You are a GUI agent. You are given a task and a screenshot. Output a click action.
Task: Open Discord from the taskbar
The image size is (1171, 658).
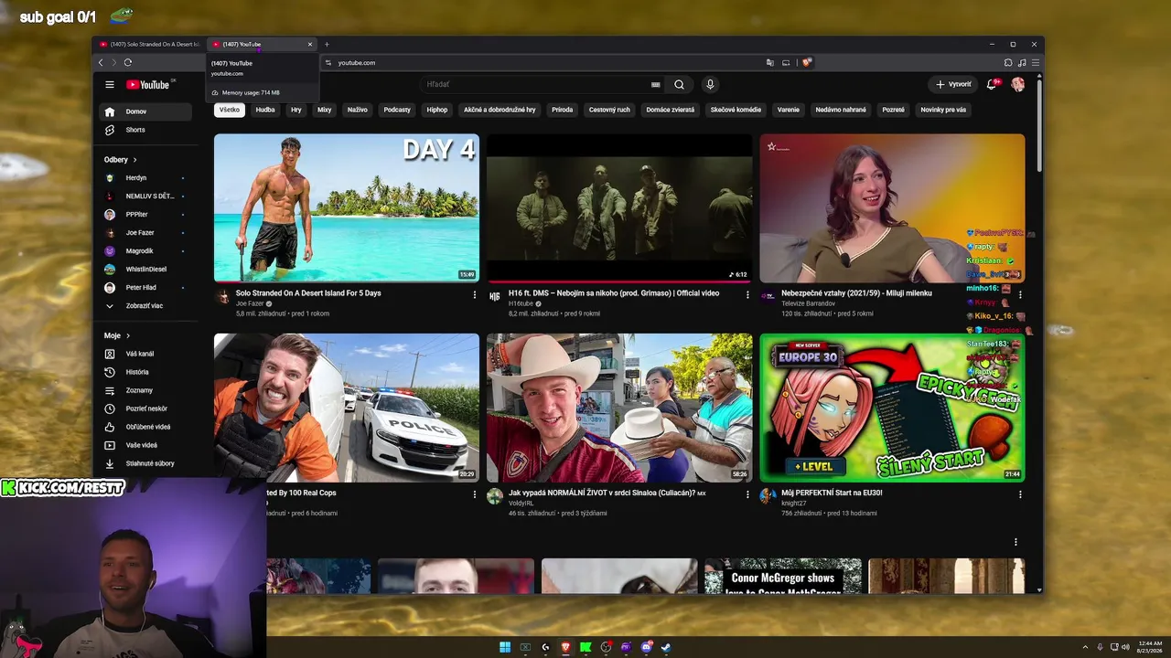[x=646, y=648]
